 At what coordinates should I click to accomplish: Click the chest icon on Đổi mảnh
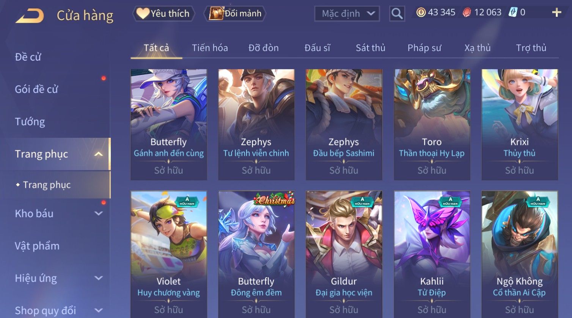pyautogui.click(x=216, y=14)
